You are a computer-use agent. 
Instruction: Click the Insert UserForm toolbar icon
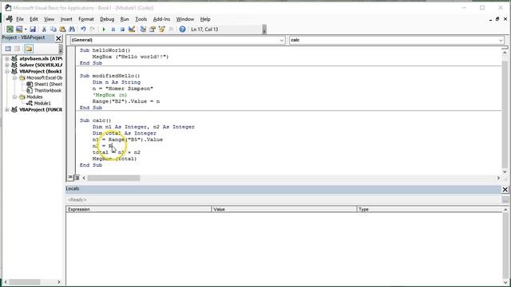pos(19,29)
